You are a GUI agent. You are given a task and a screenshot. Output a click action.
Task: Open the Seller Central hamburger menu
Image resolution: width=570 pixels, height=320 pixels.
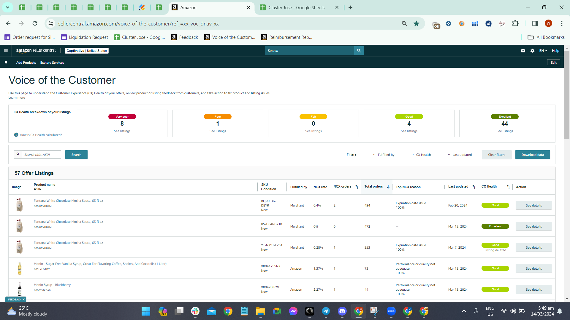[x=6, y=51]
